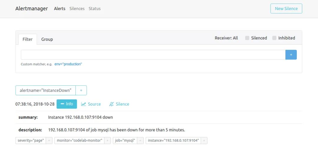Open the alert Source link
Viewport: 318px width, 151px height.
coord(91,104)
